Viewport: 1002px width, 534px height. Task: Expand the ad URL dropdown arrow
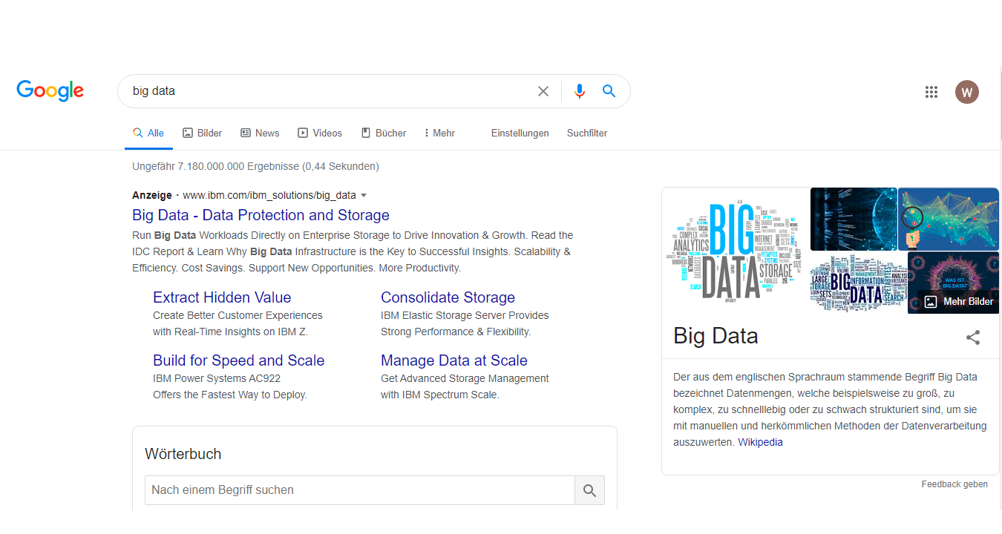click(364, 196)
